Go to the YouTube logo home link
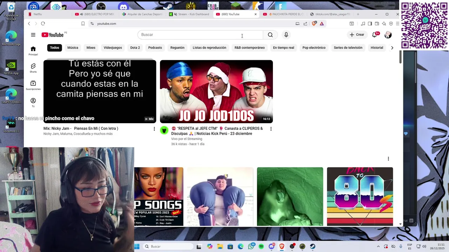The width and height of the screenshot is (449, 252). 53,35
